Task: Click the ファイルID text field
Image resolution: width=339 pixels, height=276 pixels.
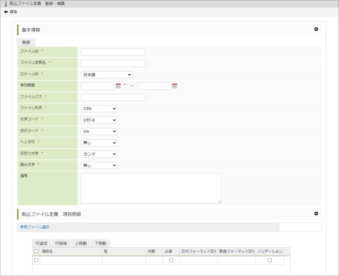Action: [113, 52]
